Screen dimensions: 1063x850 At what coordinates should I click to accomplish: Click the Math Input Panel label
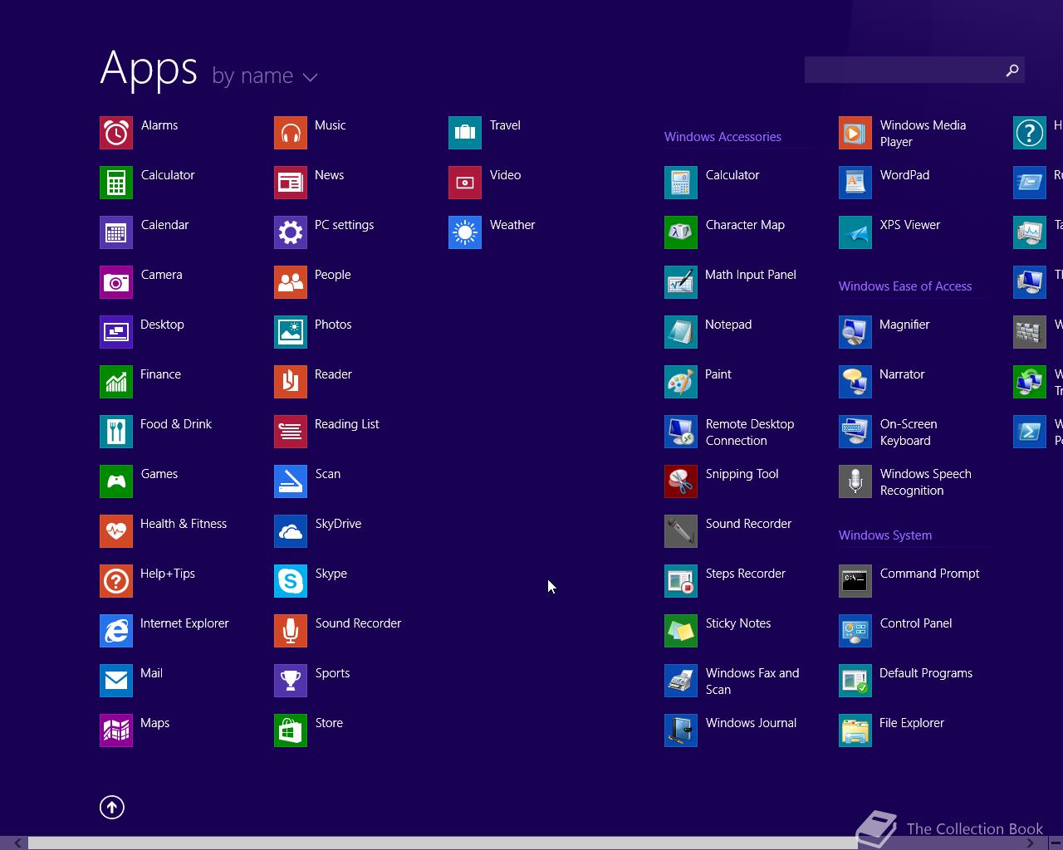tap(751, 275)
